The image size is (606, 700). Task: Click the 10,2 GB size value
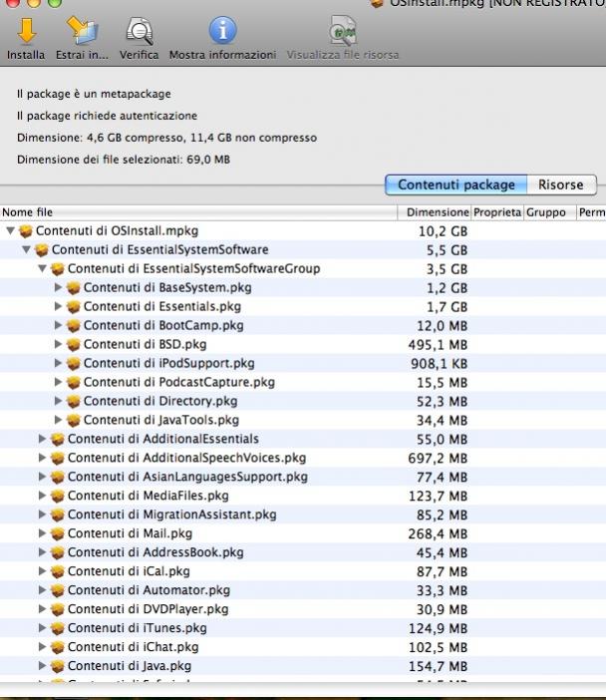pyautogui.click(x=444, y=231)
